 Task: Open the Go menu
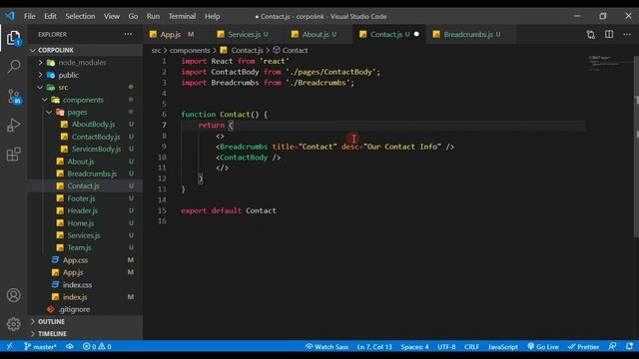pyautogui.click(x=133, y=16)
